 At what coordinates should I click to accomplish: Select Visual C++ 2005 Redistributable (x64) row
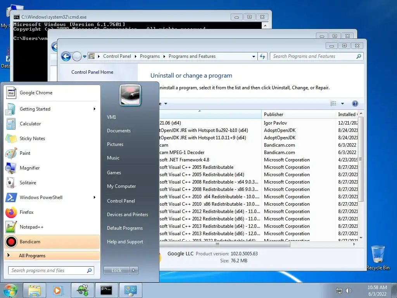(x=259, y=175)
